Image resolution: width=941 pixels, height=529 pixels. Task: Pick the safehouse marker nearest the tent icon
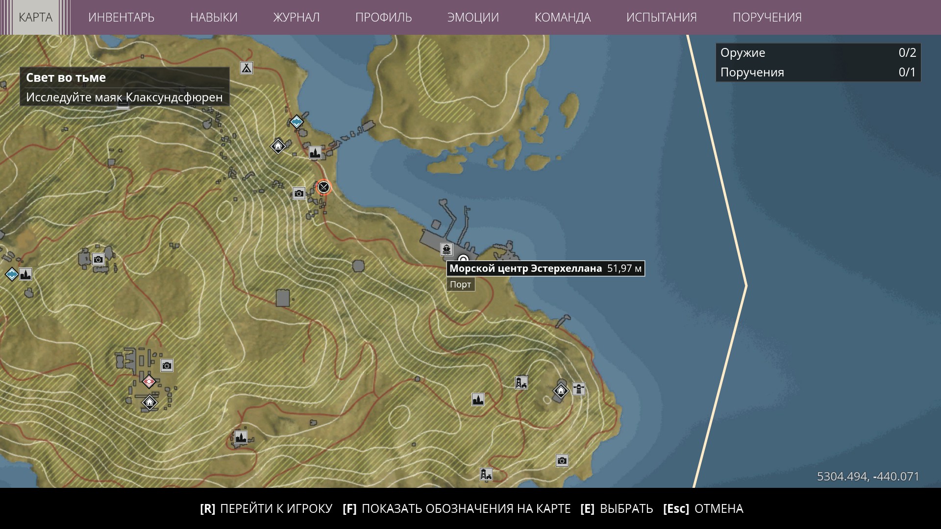pyautogui.click(x=278, y=145)
